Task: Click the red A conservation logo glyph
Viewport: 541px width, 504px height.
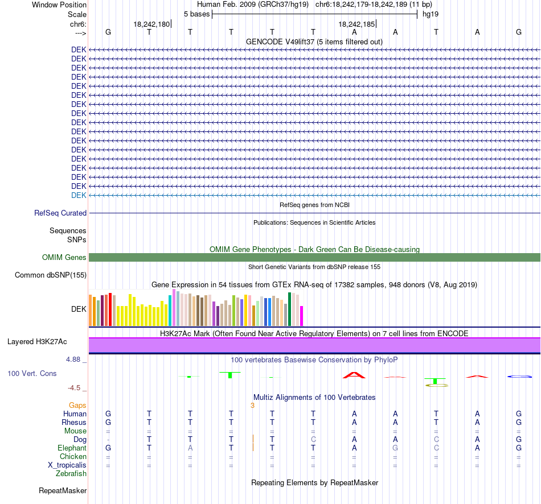Action: coord(354,375)
